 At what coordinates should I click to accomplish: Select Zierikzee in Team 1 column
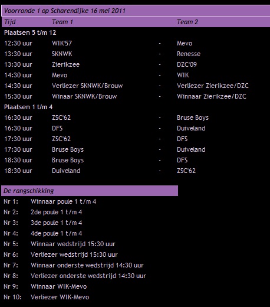pos(65,64)
